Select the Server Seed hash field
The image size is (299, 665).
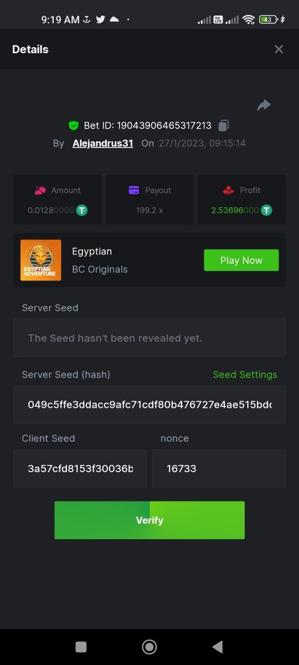[x=149, y=405]
